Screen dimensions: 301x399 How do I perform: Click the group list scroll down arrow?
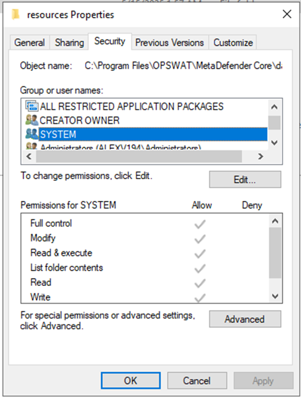tap(274, 143)
